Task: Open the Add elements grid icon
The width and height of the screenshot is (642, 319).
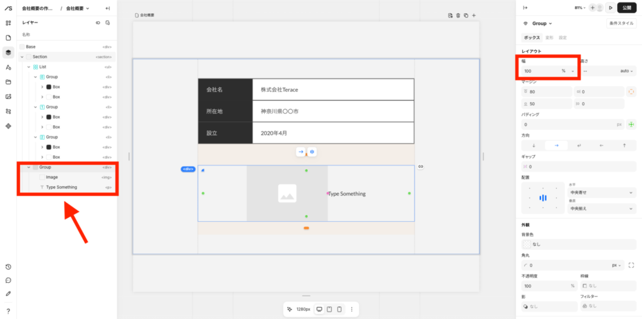Action: [x=8, y=23]
